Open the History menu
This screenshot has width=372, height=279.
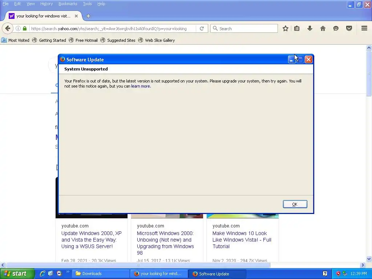(x=46, y=4)
